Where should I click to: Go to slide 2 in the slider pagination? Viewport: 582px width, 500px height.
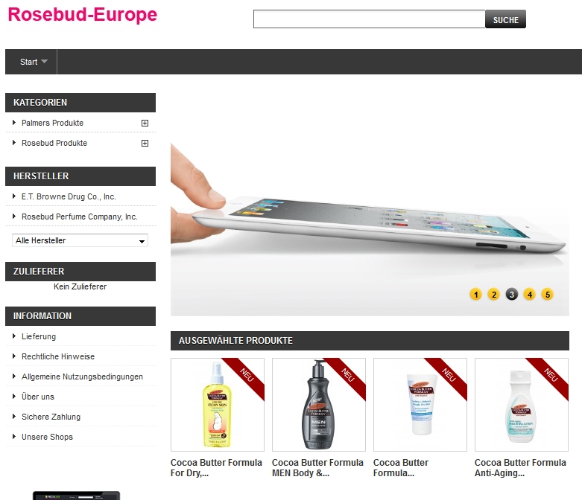coord(493,295)
